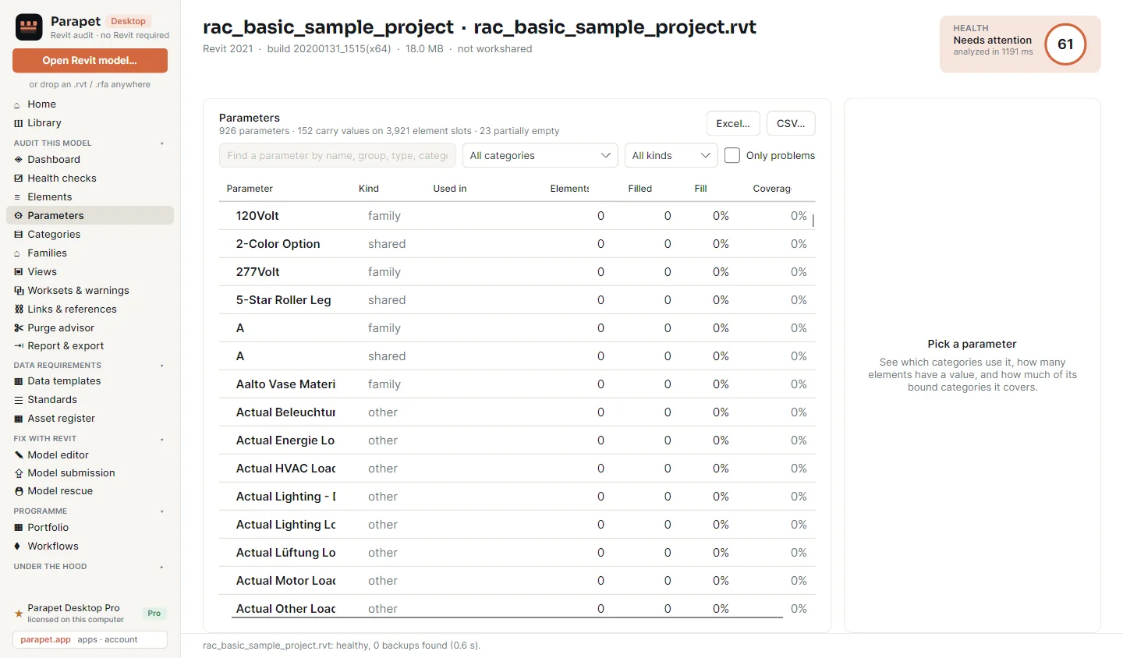Select the 2-Color Option parameter row

[x=517, y=244]
